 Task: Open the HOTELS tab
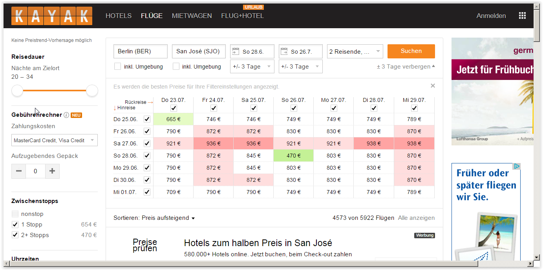[x=119, y=16]
